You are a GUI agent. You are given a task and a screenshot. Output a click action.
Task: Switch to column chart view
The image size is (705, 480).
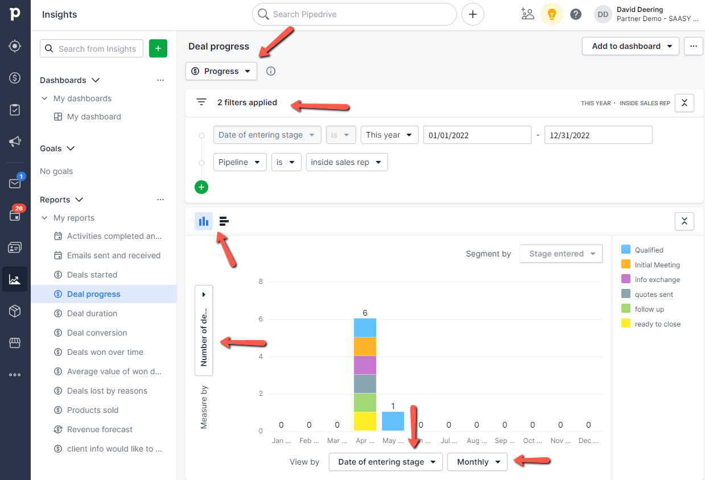pos(204,221)
